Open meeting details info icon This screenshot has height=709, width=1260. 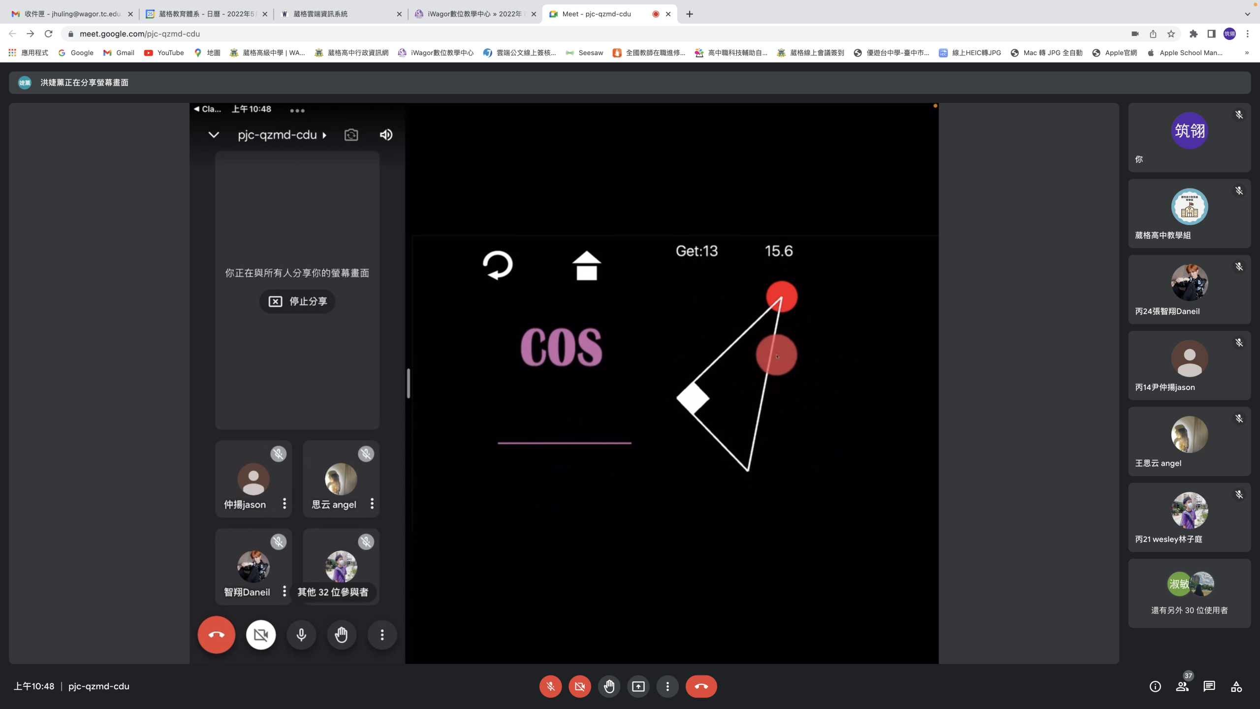[x=1155, y=686]
